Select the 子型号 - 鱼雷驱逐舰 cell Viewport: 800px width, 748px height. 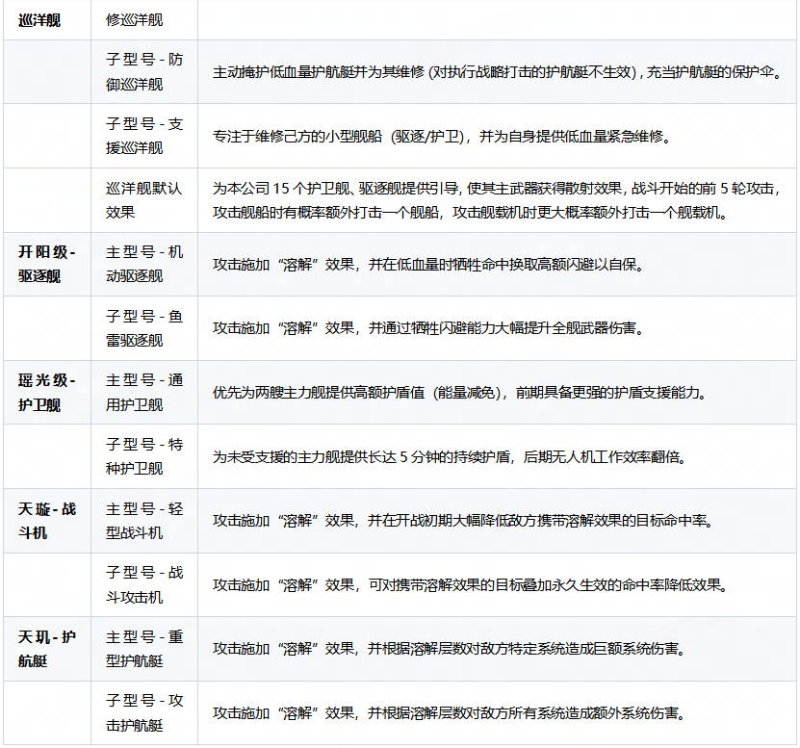point(144,328)
